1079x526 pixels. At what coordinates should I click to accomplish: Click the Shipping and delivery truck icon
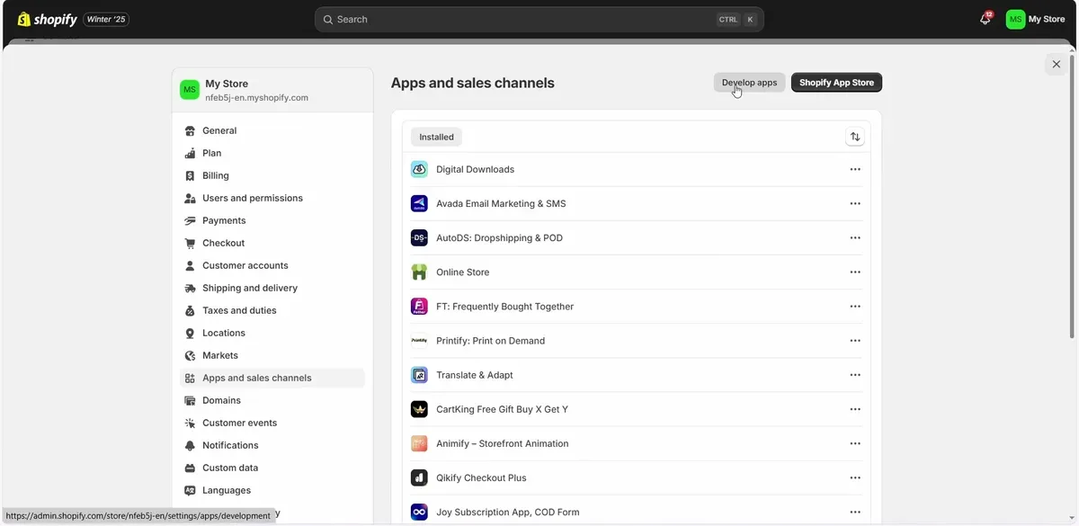[x=190, y=288]
